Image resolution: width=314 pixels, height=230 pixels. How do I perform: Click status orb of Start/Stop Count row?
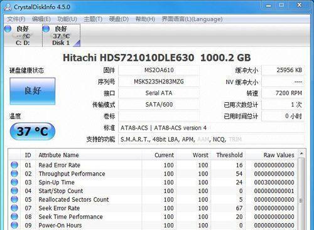[14, 191]
